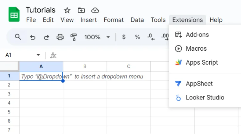Check the cloud document status icon
241x134 pixels.
tap(95, 10)
